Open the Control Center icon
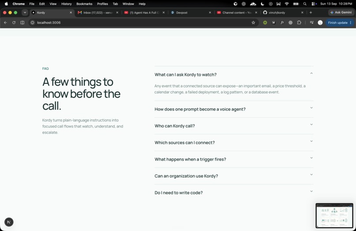The height and width of the screenshot is (231, 356). (314, 4)
